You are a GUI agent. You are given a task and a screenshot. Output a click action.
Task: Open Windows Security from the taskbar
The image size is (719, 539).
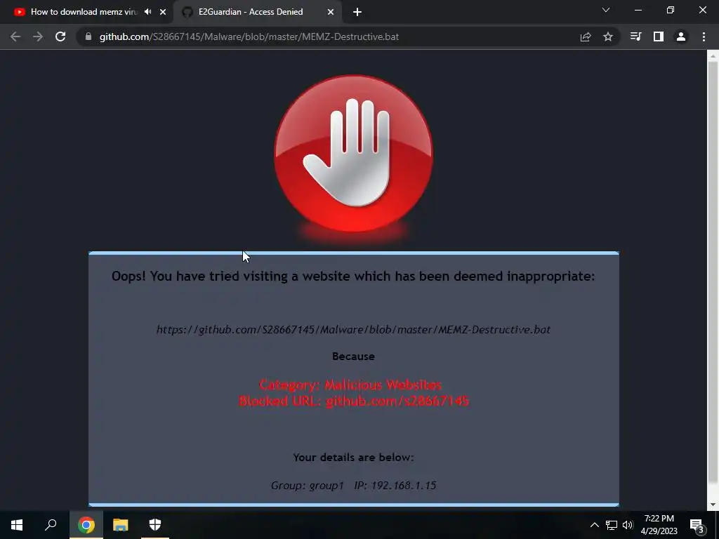coord(155,525)
